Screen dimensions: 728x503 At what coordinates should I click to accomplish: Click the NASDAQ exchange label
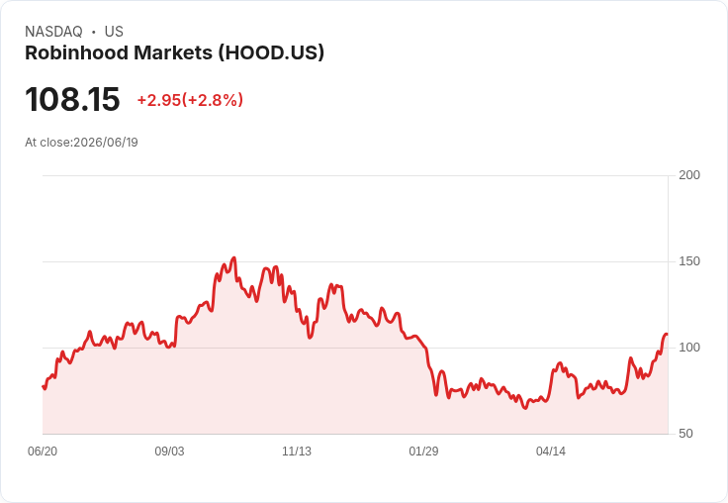[53, 32]
